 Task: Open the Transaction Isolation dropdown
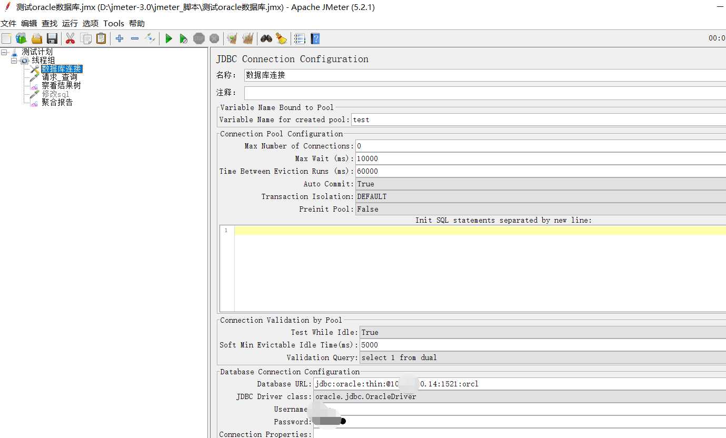pos(541,196)
